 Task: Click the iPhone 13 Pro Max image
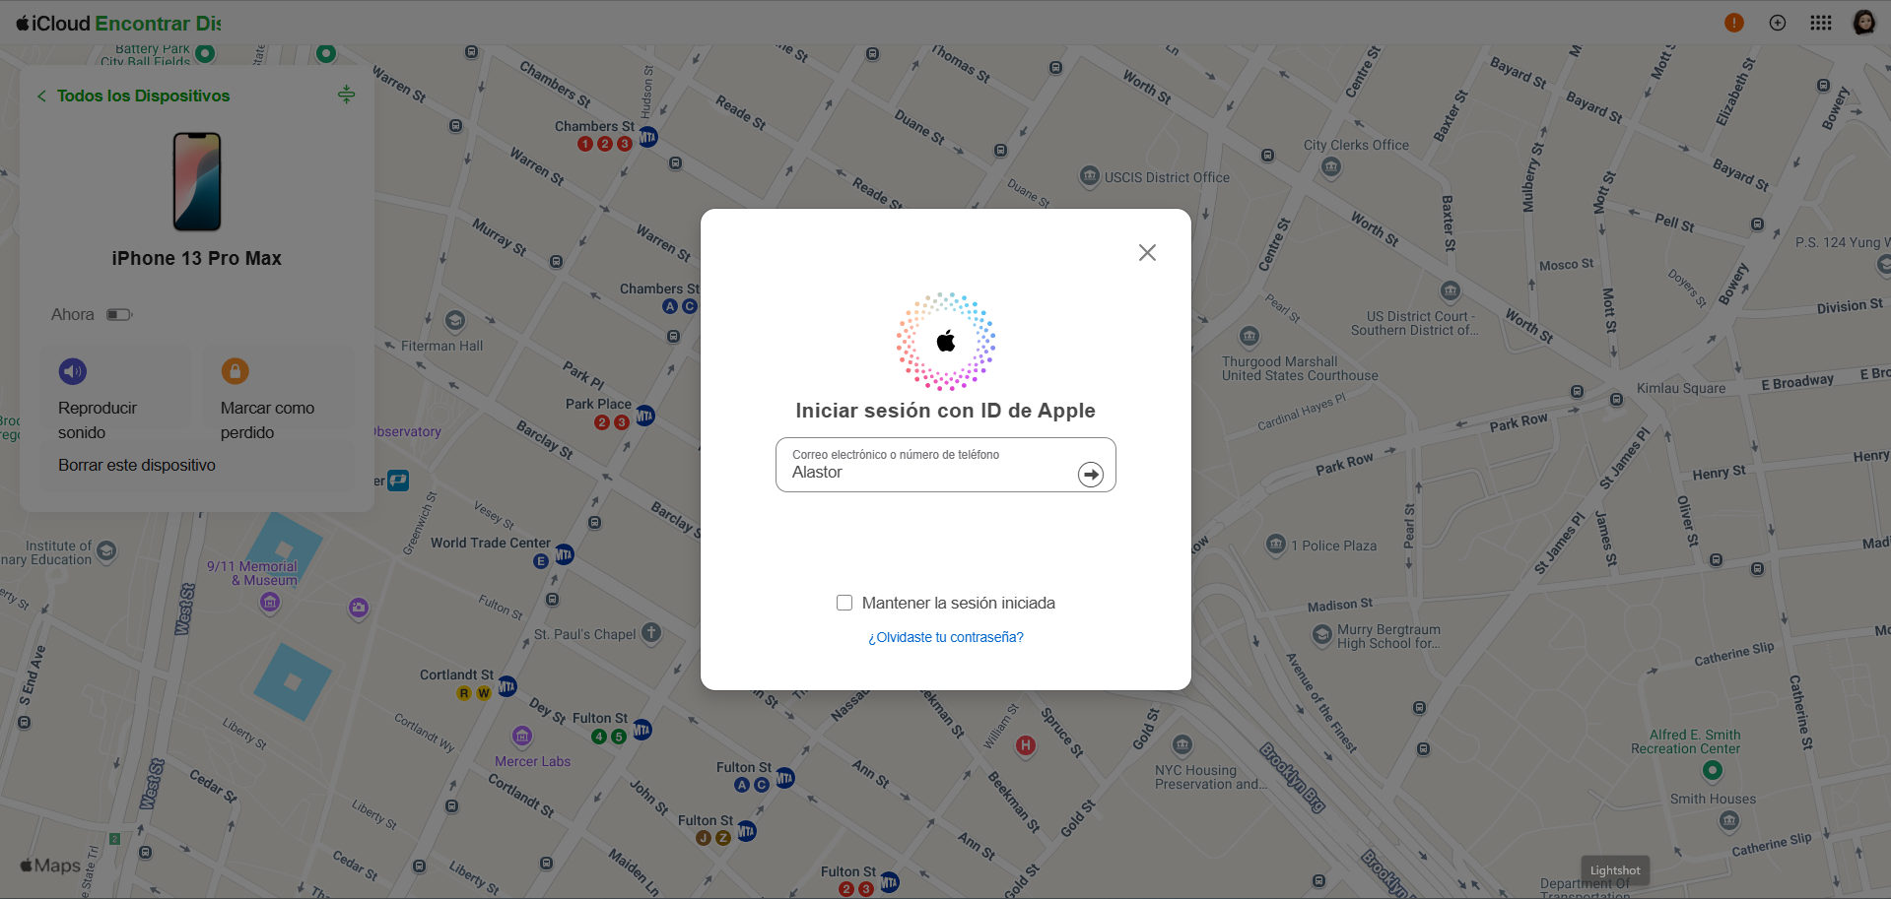197,182
